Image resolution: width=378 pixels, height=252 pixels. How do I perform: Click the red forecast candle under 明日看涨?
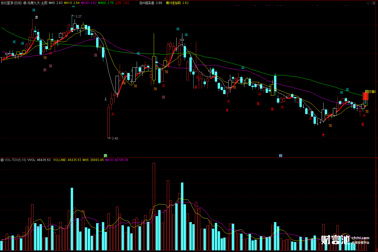(365, 96)
